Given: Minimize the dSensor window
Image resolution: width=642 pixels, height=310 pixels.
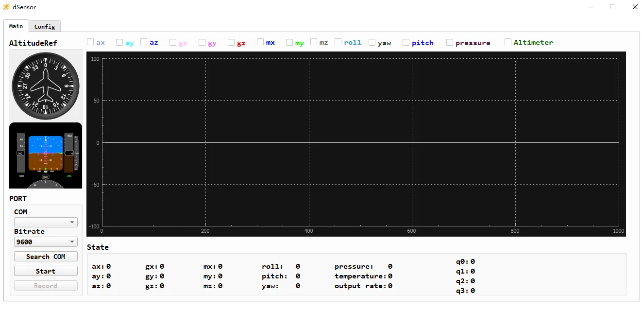Looking at the screenshot, I should point(591,7).
